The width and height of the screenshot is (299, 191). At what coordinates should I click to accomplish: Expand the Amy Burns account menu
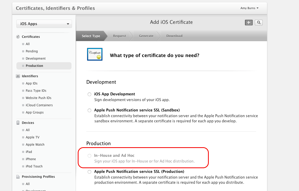[x=249, y=8]
